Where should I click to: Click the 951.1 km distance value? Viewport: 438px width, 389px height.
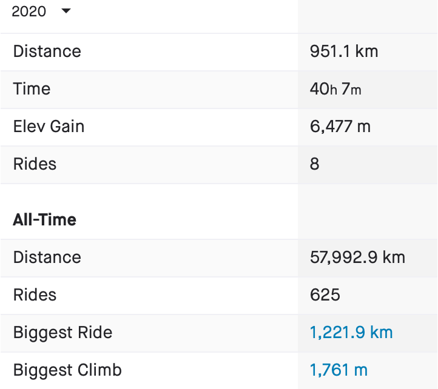click(x=344, y=52)
